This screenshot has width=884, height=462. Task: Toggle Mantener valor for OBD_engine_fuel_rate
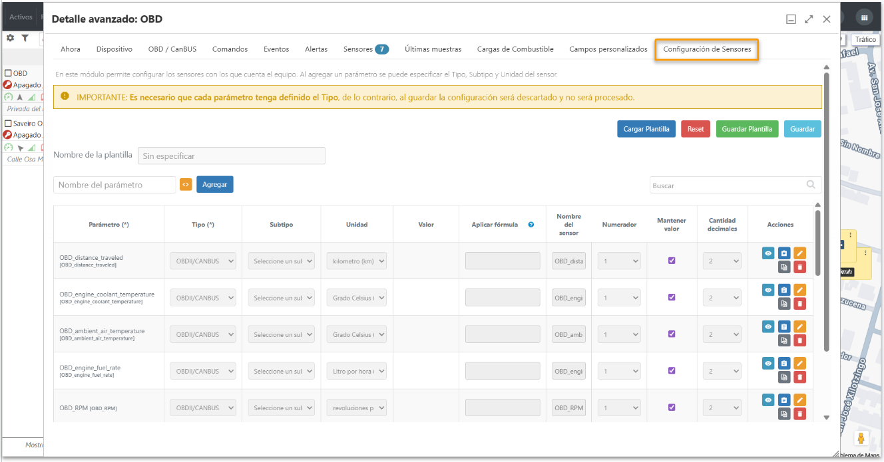click(x=672, y=370)
